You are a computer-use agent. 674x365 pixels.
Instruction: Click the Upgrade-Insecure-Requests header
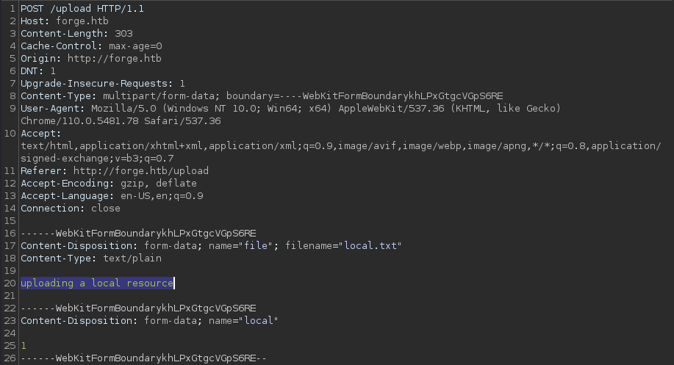pos(103,83)
